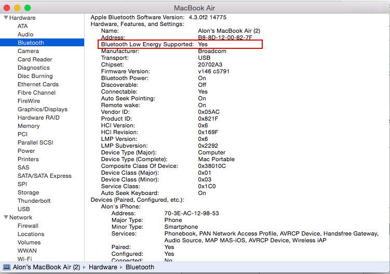Open Ethernet Cards section

tap(38, 84)
